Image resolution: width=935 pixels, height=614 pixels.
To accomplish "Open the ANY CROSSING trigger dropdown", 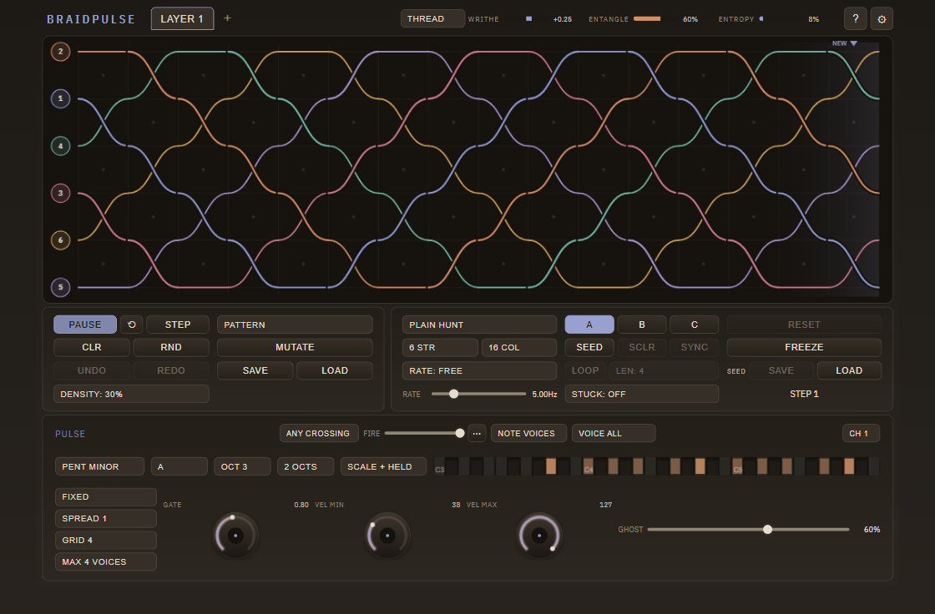I will (x=319, y=433).
